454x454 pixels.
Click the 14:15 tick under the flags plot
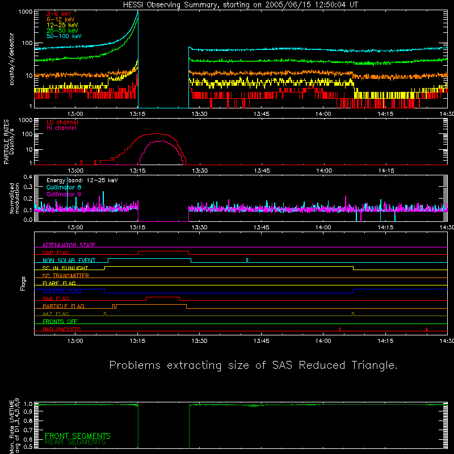[x=385, y=341]
